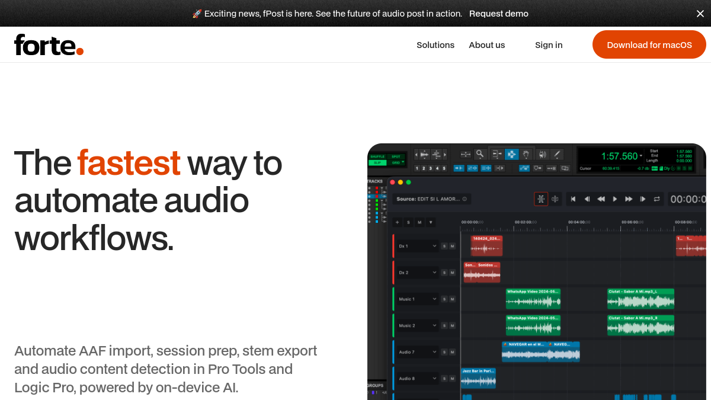
Task: Select the Zoomer magnifier tool
Action: [480, 154]
